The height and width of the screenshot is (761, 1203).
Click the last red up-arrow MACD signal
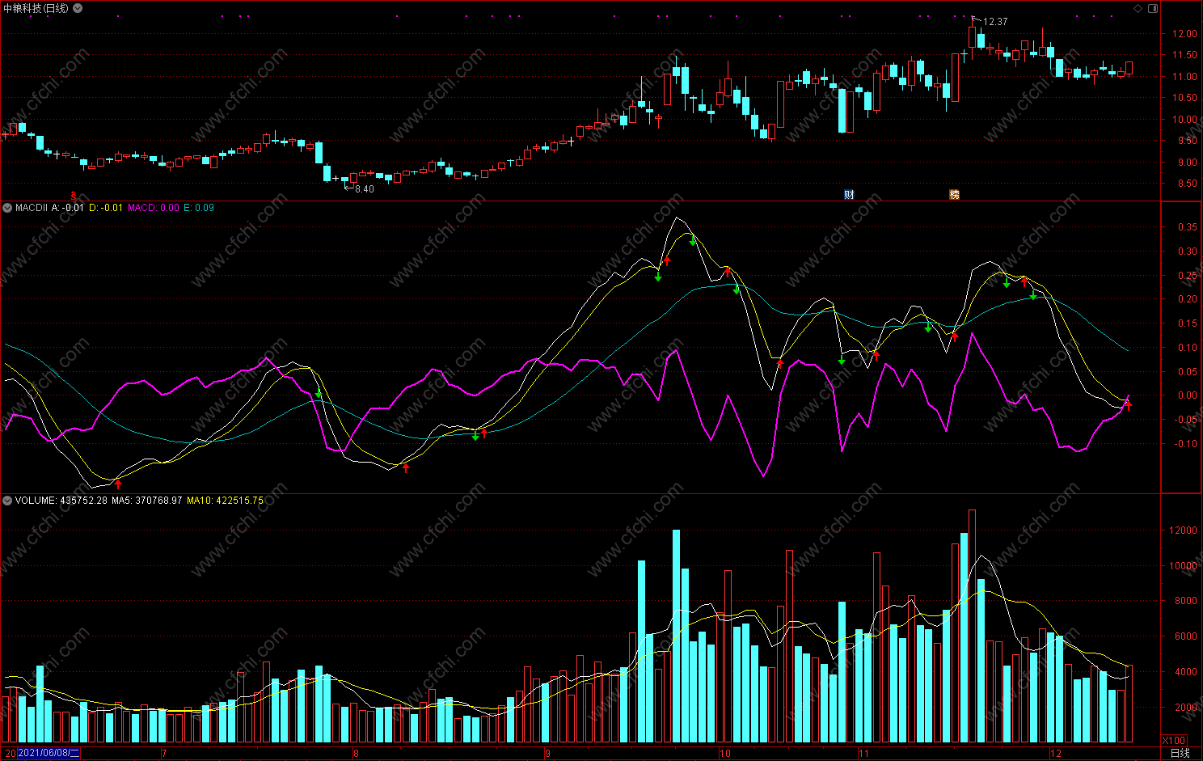(x=1129, y=404)
